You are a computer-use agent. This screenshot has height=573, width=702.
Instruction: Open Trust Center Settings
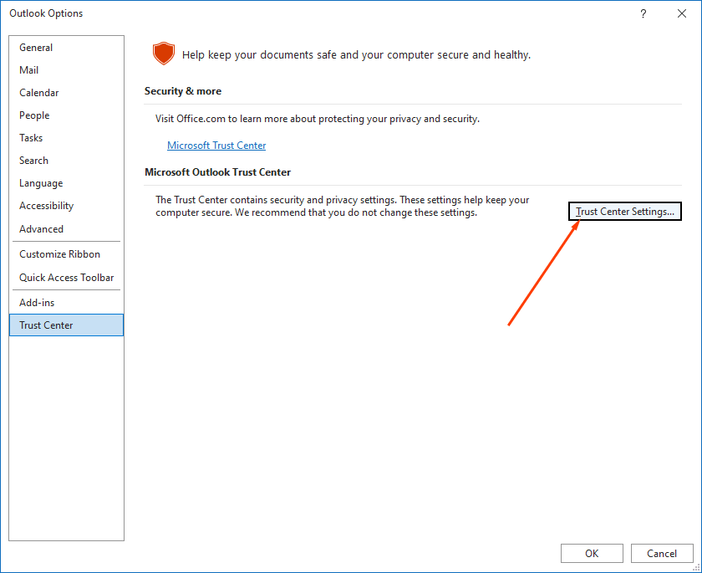point(624,211)
